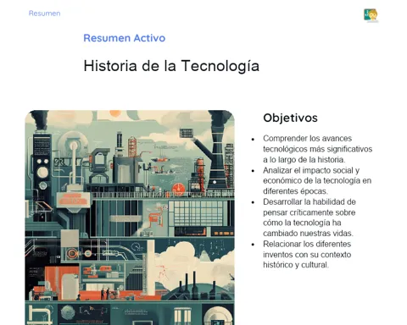The height and width of the screenshot is (325, 407).
Task: Open the Resumen breadcrumb link
Action: click(x=44, y=14)
